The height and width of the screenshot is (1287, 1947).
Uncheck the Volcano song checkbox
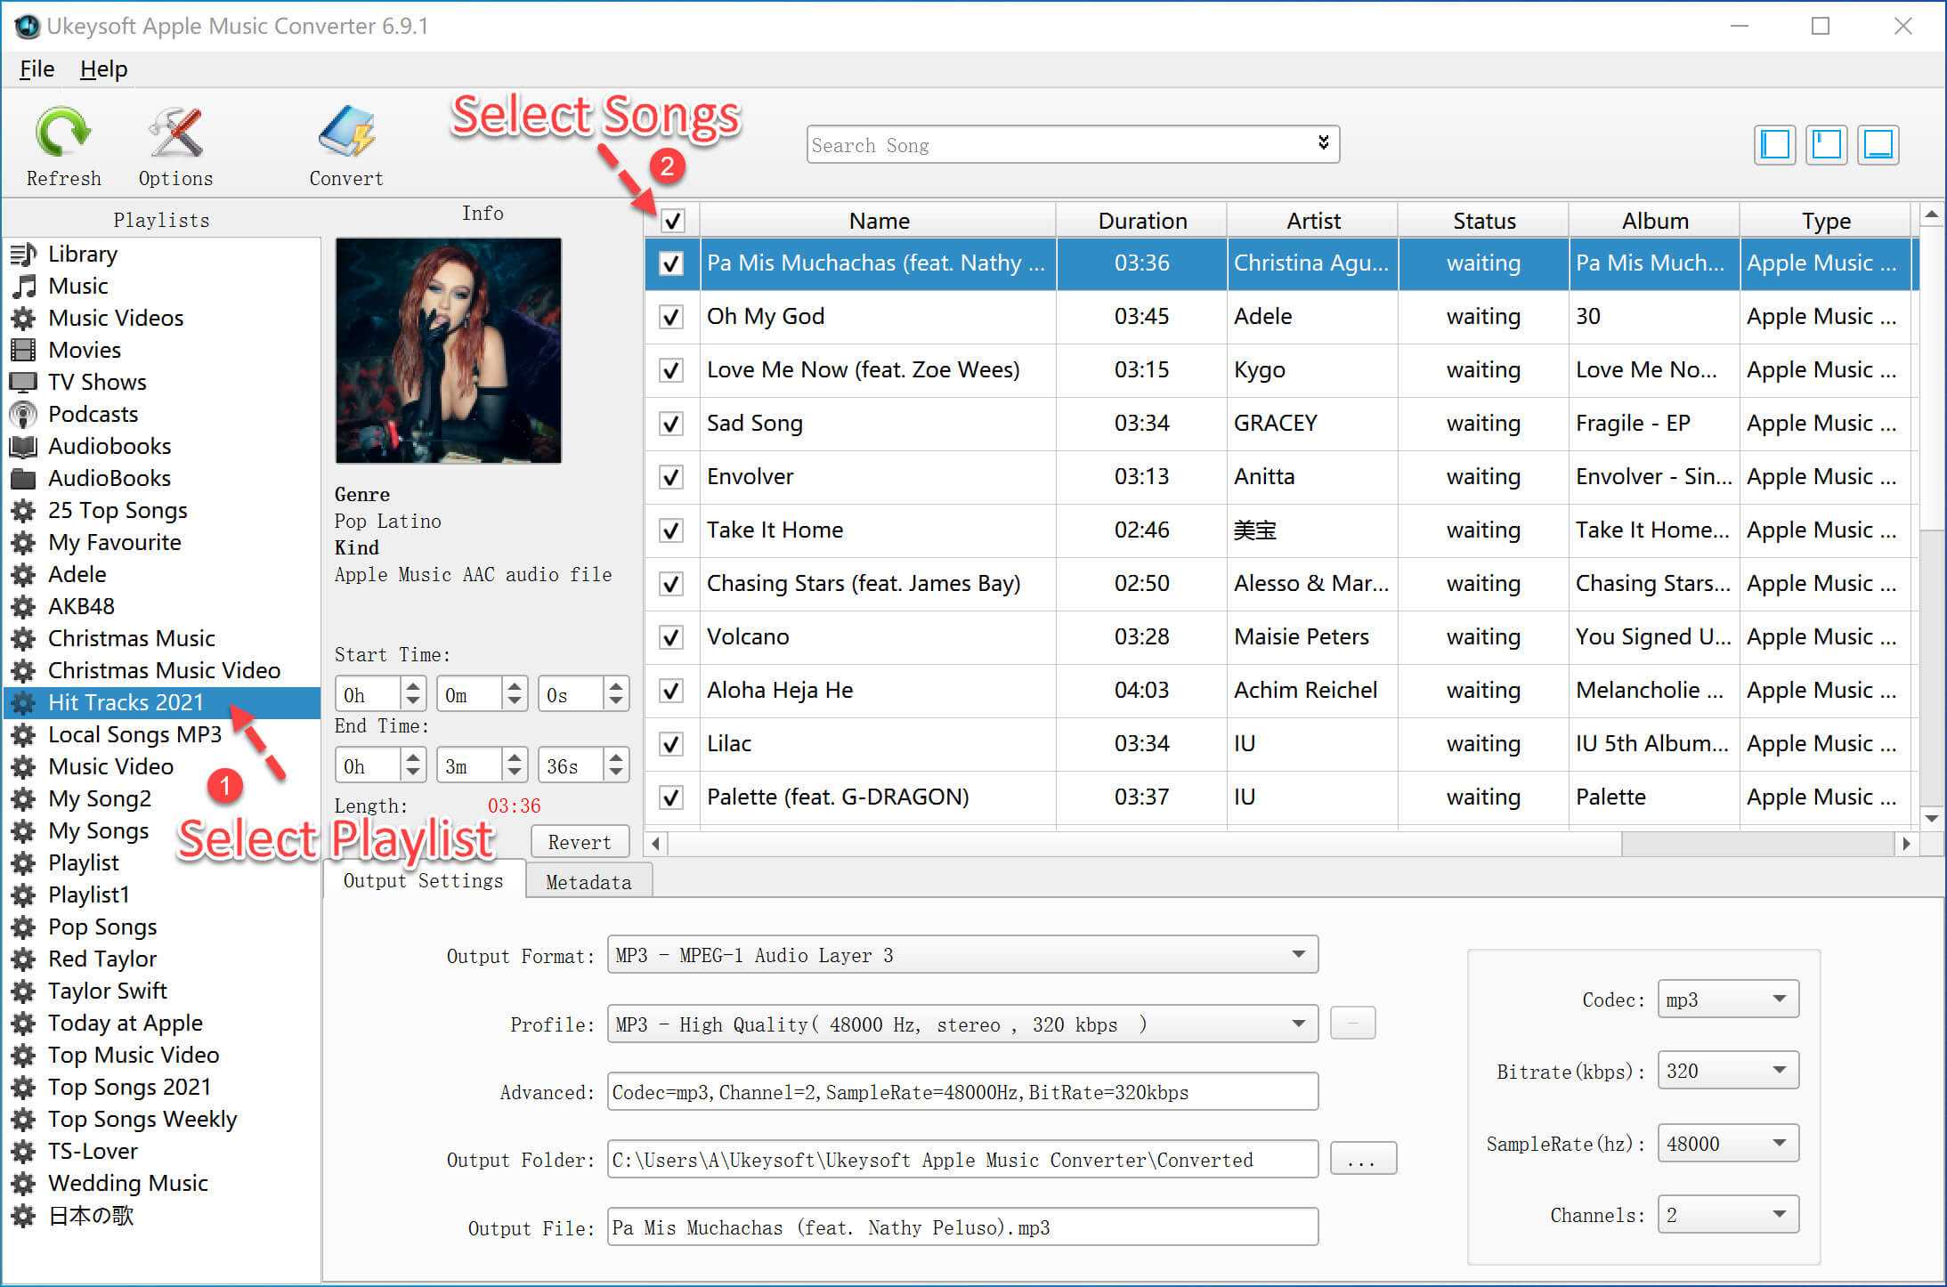coord(671,637)
